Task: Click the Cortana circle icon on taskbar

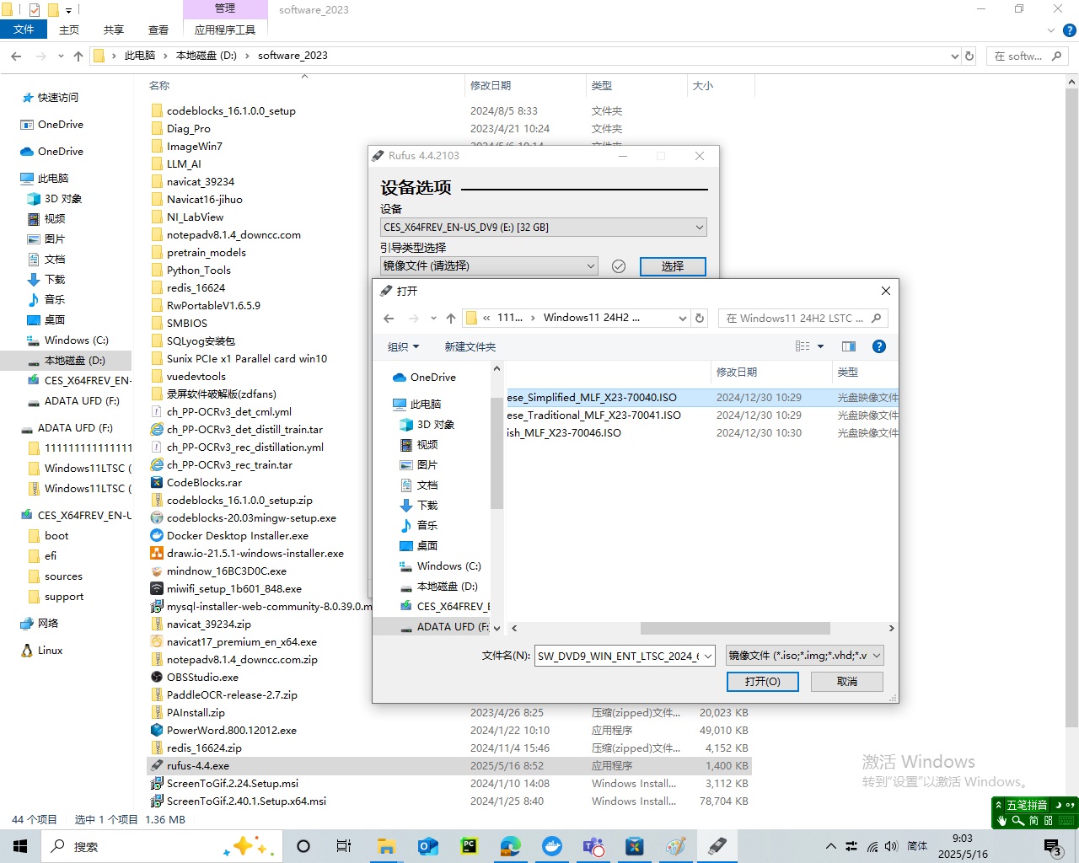Action: pyautogui.click(x=303, y=846)
